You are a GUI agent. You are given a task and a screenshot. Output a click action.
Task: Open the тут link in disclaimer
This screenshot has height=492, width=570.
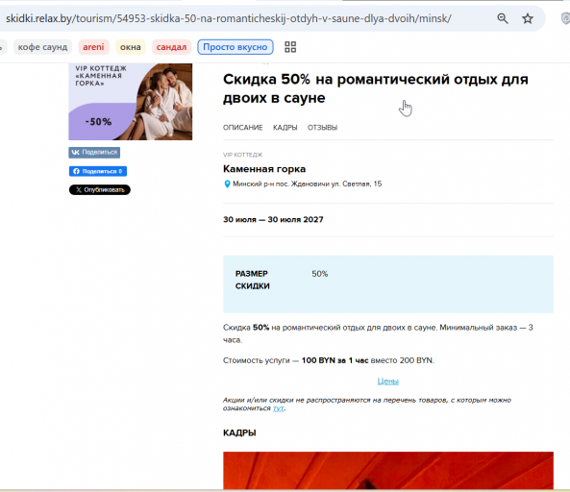278,408
